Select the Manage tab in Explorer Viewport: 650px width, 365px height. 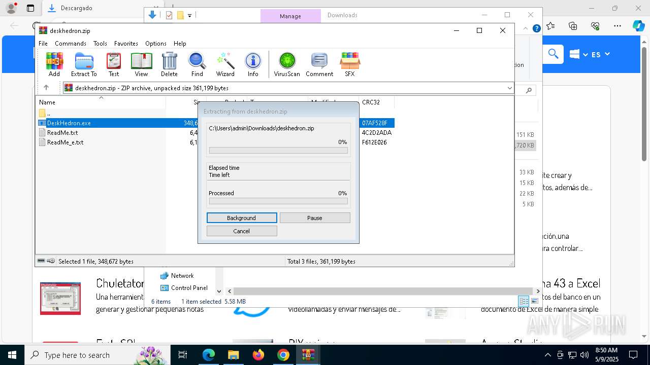click(290, 16)
